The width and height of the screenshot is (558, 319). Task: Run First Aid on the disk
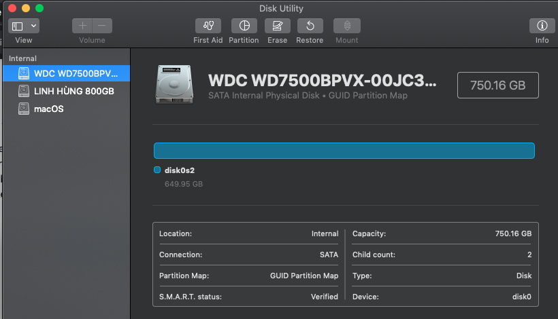(208, 26)
